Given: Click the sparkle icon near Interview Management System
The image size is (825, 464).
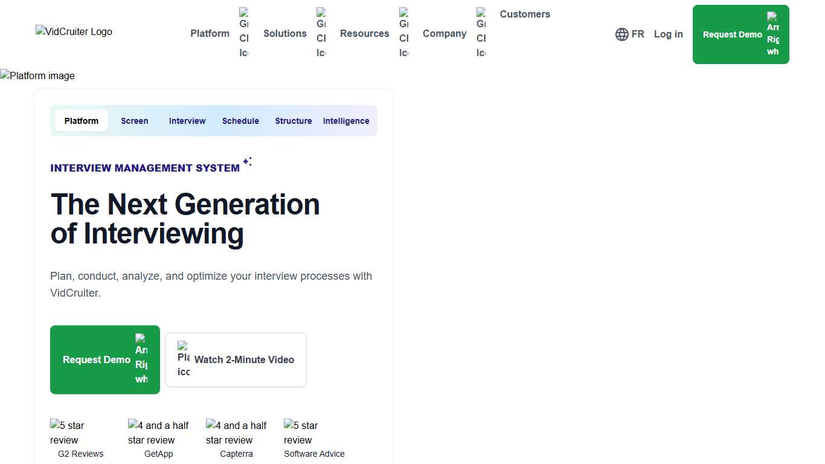Looking at the screenshot, I should click(248, 161).
